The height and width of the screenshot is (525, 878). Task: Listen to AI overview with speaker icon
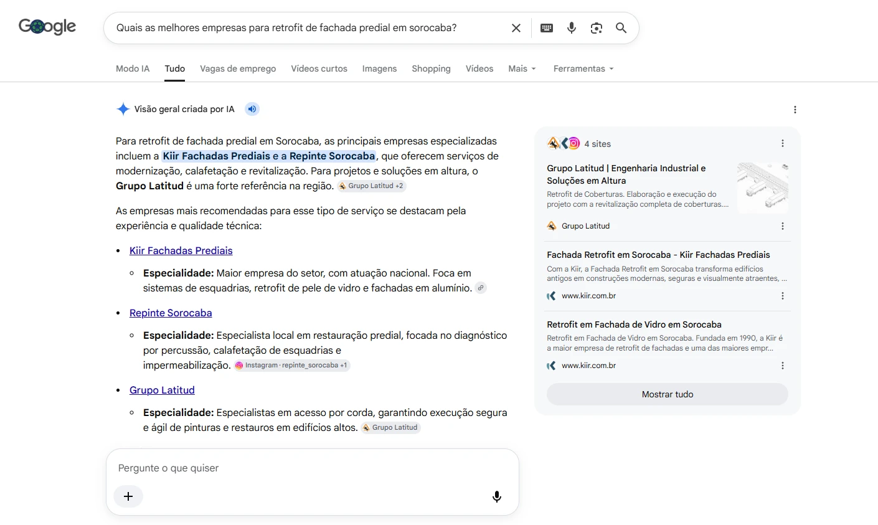pos(252,109)
